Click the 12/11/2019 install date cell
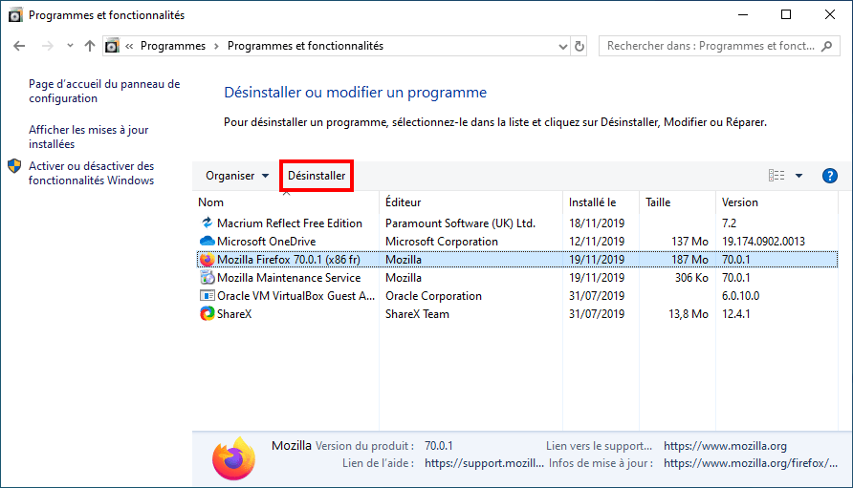Screen dimensions: 853x488 coord(597,242)
